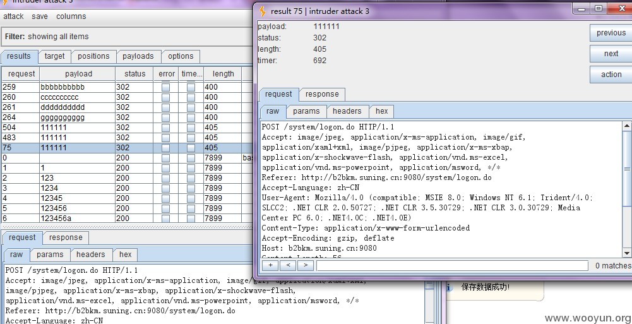Viewport: 632px width, 324px height.
Task: Click scrollbar down arrow in result request pane
Action: pyautogui.click(x=627, y=253)
